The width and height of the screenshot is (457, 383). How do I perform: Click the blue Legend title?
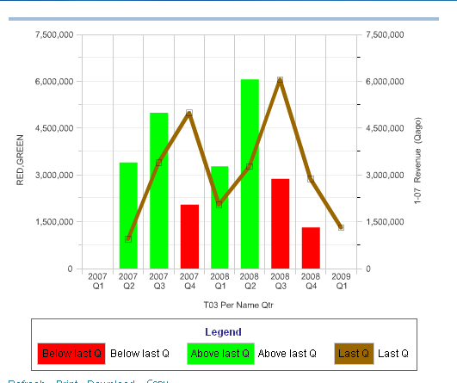coord(223,331)
